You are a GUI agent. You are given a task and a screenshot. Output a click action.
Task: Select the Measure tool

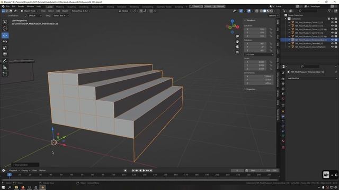(x=5, y=68)
